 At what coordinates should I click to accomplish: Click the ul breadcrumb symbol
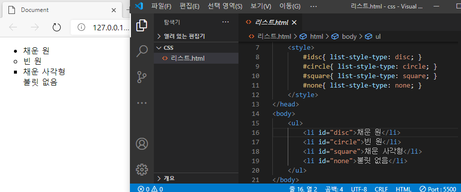coord(373,36)
